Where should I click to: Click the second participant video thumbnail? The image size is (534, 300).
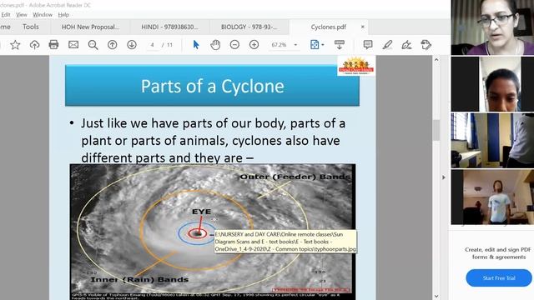tap(492, 84)
